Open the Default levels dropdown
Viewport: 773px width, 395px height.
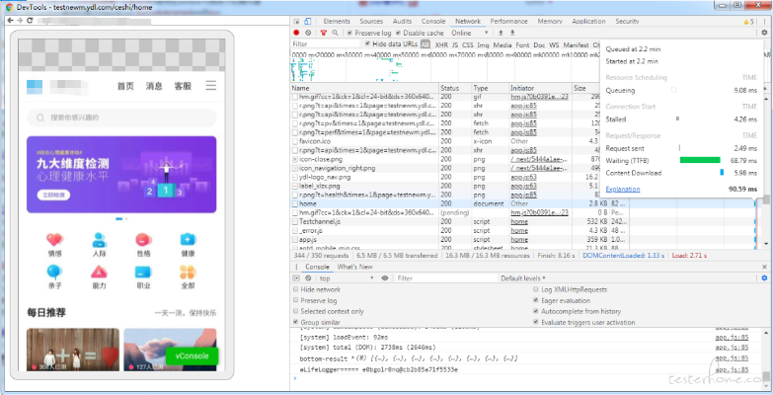click(523, 278)
